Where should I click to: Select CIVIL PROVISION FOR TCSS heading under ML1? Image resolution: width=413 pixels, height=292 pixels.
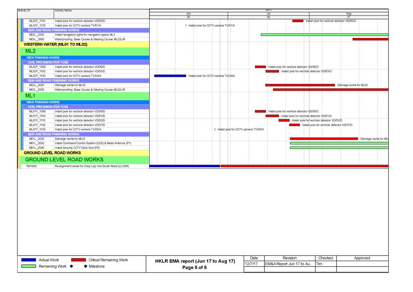[48, 107]
